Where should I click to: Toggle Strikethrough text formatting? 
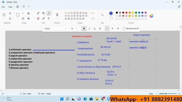coord(100,29)
